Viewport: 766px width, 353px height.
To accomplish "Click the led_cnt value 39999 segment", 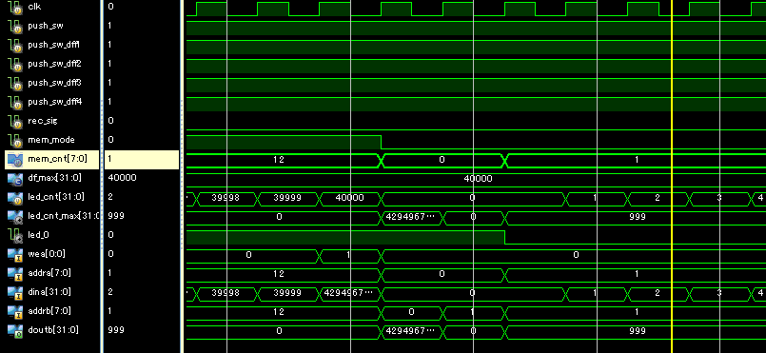I will (x=287, y=198).
